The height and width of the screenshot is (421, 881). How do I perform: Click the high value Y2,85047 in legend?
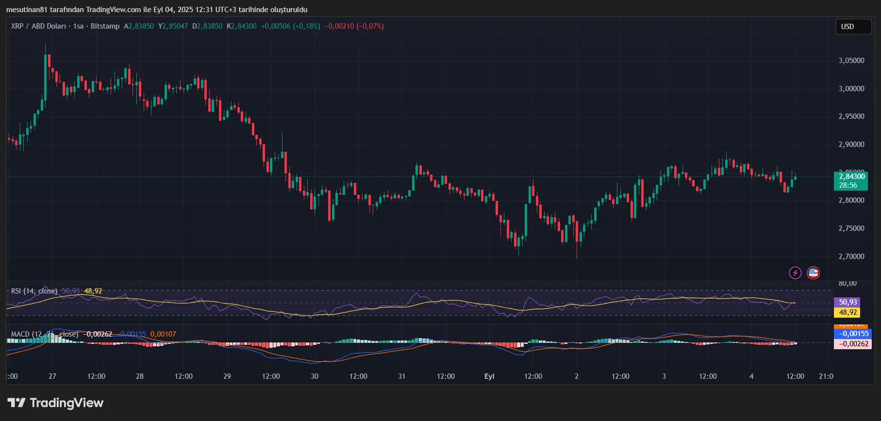click(173, 26)
